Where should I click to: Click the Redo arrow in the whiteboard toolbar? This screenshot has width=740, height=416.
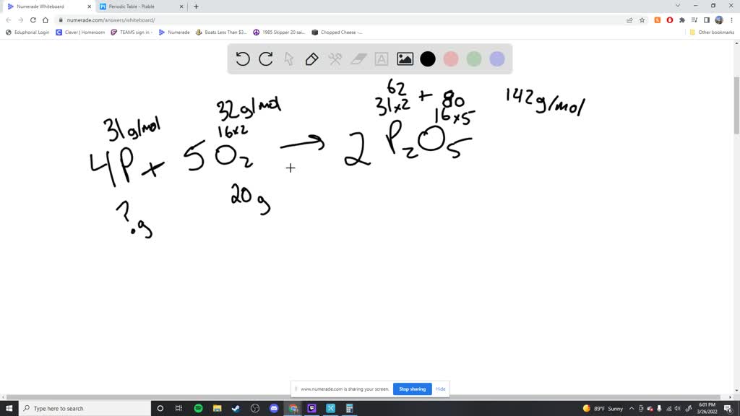(x=266, y=59)
